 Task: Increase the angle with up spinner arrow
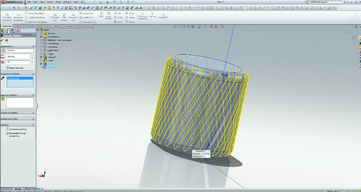[x=32, y=56]
